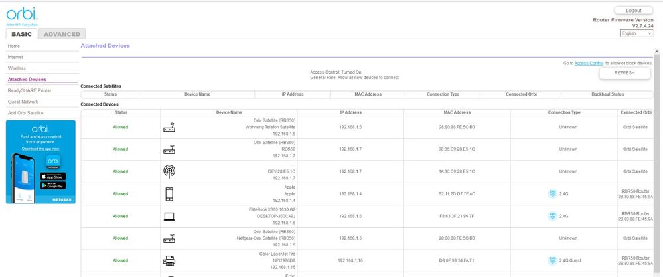Click the Google Play badge in the Orbi ad
The image size is (663, 277).
53,185
